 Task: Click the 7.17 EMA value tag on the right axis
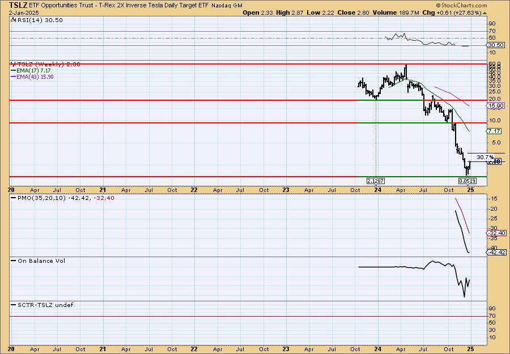point(495,131)
